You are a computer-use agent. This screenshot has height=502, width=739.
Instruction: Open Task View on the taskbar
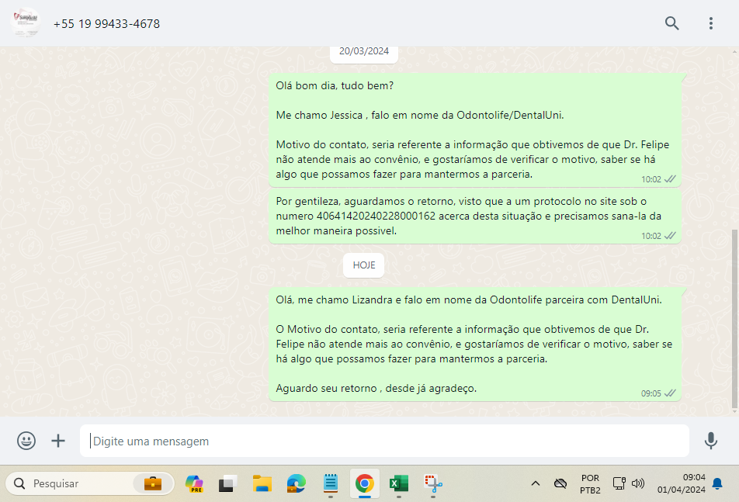click(x=227, y=483)
